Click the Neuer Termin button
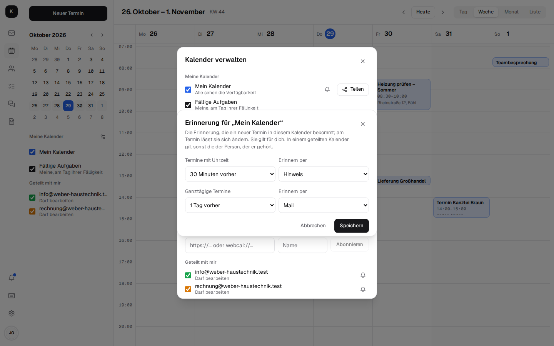The image size is (554, 346). tap(68, 13)
